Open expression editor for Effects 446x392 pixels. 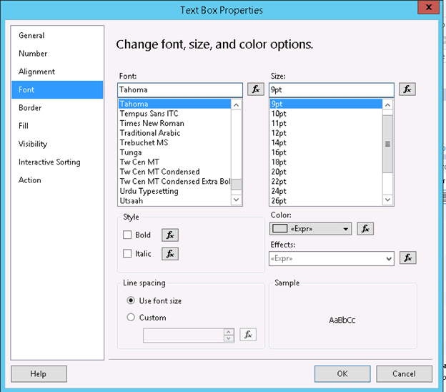pos(407,258)
